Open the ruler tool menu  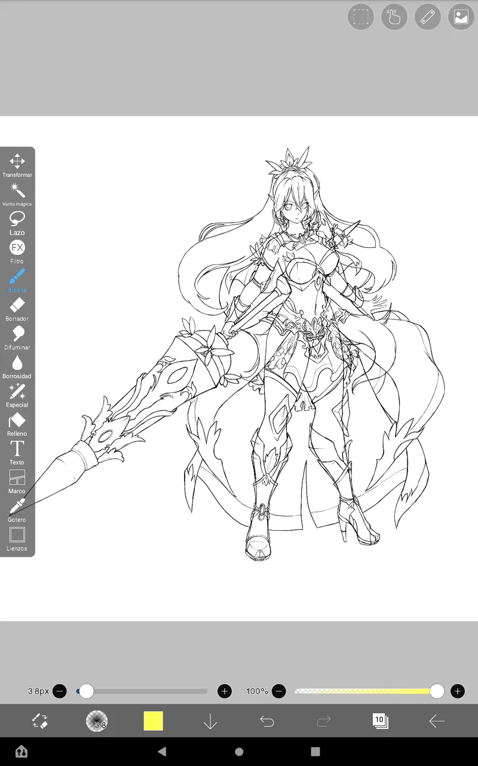(428, 17)
